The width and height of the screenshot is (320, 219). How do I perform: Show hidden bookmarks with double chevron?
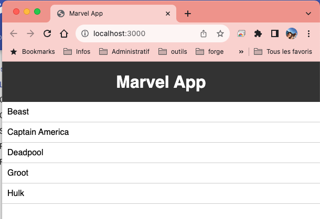tap(241, 52)
